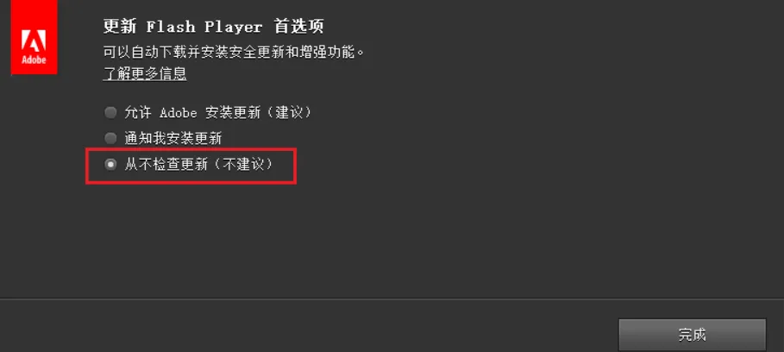Image resolution: width=784 pixels, height=352 pixels.
Task: Click the "Adobe" wordmark under the logo
Action: [x=34, y=60]
